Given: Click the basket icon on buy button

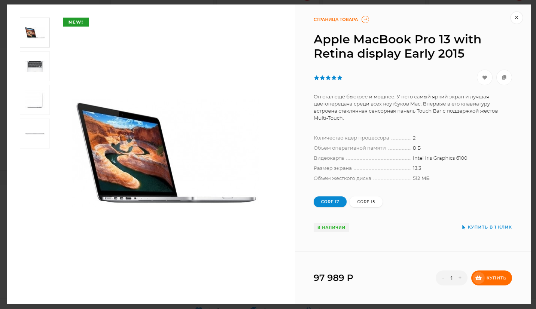Looking at the screenshot, I should 478,278.
